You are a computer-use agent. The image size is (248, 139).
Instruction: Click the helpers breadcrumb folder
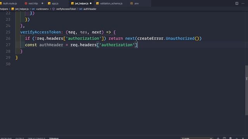(x=4, y=9)
